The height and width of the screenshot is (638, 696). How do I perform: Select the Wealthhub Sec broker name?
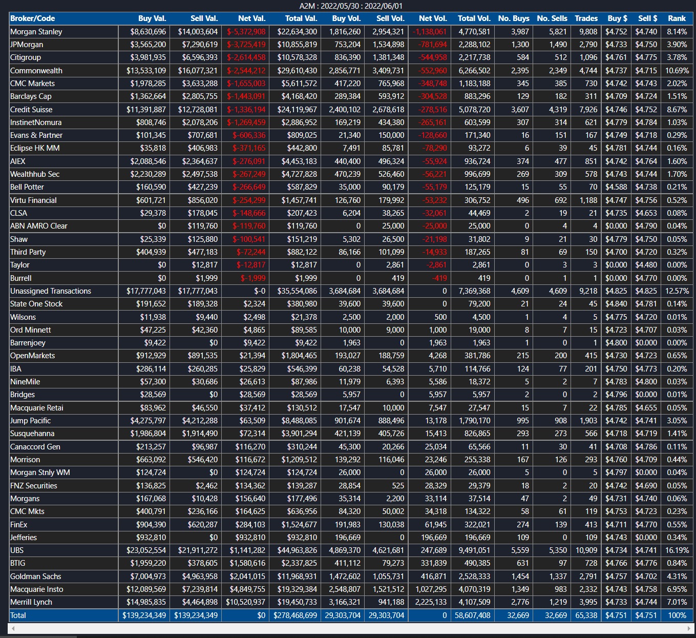pyautogui.click(x=35, y=174)
